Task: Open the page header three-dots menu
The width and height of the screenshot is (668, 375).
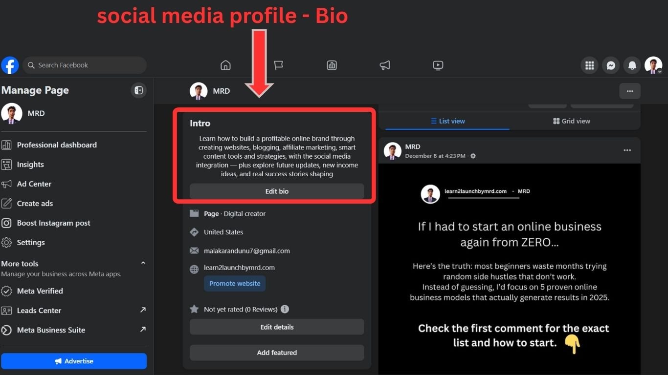Action: pos(630,91)
